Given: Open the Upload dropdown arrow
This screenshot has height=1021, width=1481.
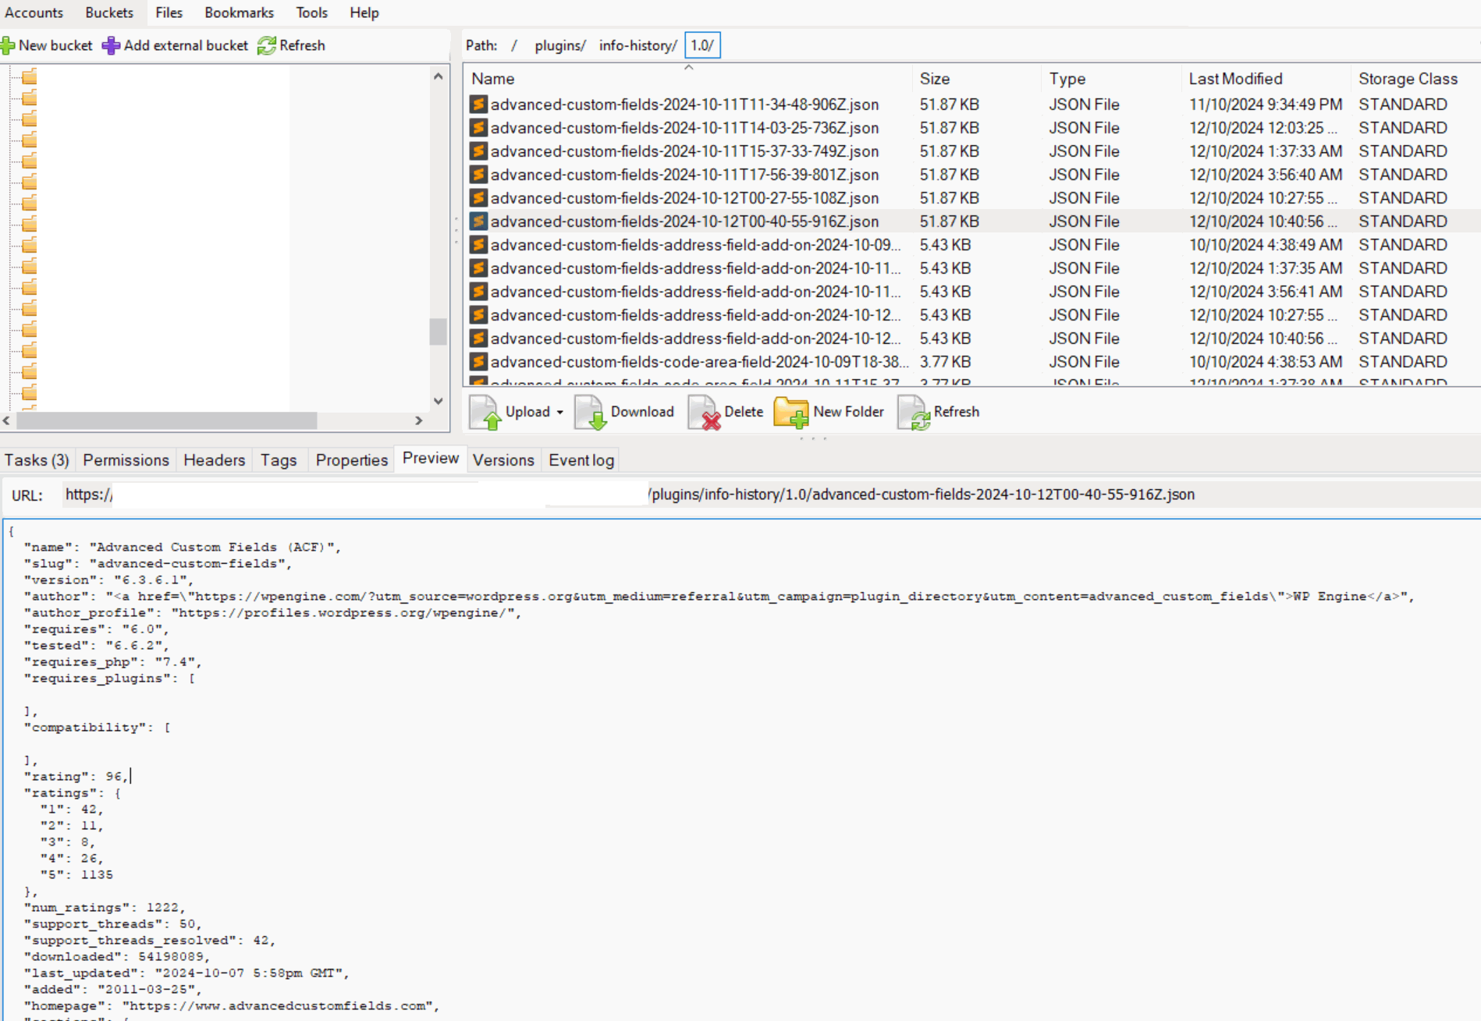Looking at the screenshot, I should [559, 413].
